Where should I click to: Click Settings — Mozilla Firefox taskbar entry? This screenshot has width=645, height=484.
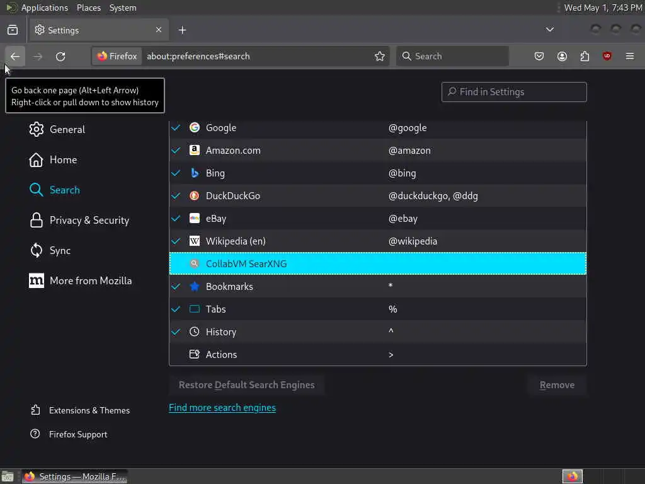[74, 476]
